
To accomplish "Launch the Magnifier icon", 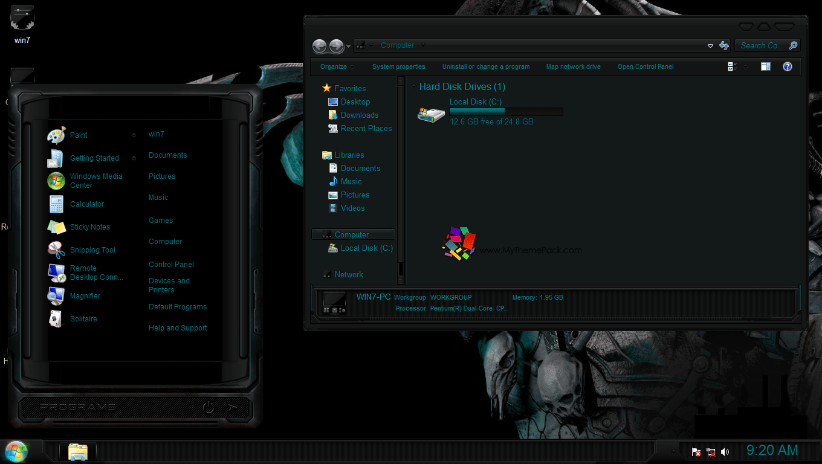I will [x=56, y=296].
